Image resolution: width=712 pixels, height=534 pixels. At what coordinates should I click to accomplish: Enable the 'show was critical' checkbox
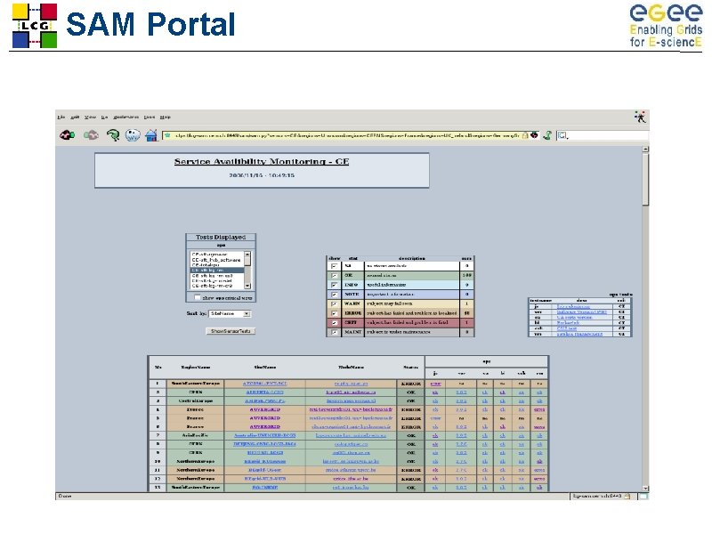[x=197, y=296]
